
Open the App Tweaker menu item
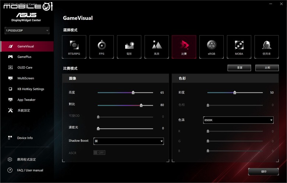coord(27,100)
